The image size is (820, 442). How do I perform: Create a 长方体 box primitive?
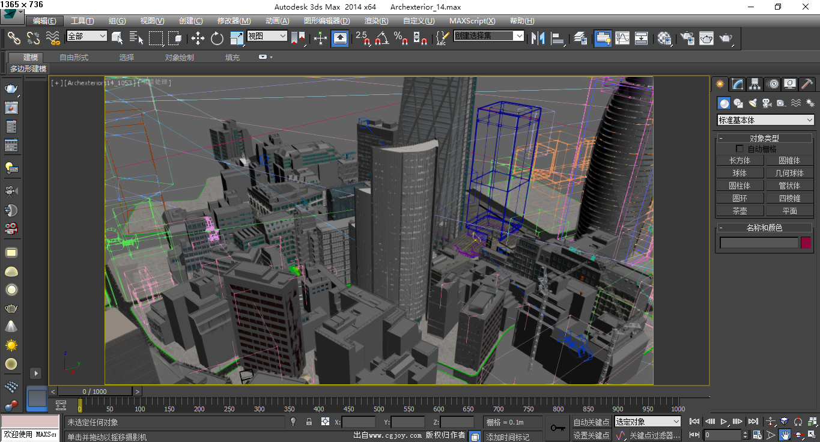point(740,160)
